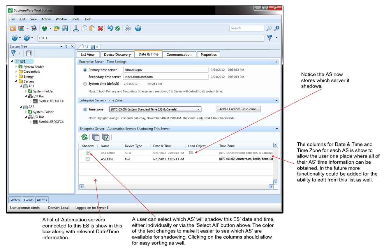Click the Paste clipboard icon
The height and width of the screenshot is (252, 384).
point(92,28)
